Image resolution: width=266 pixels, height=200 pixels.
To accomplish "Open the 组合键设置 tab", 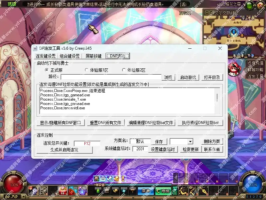I will tap(69, 56).
